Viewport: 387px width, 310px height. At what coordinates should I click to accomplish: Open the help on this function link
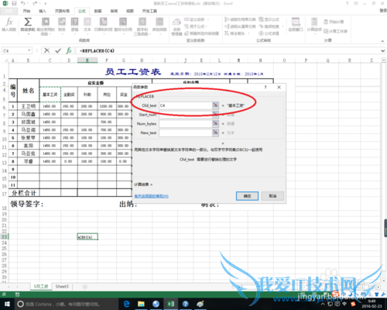[x=152, y=196]
